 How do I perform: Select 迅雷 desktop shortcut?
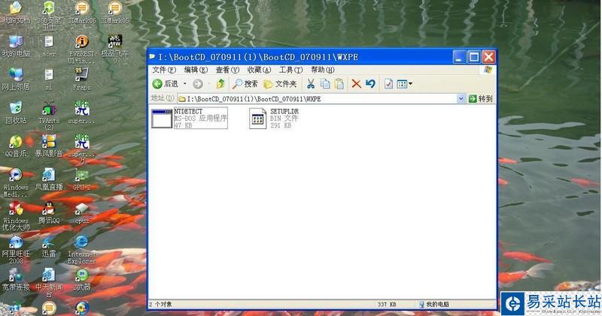point(49,246)
